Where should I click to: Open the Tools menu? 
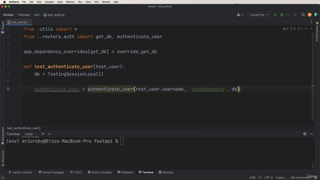coord(88,2)
